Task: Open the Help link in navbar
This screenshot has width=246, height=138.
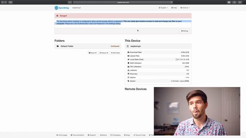Action: click(x=174, y=8)
